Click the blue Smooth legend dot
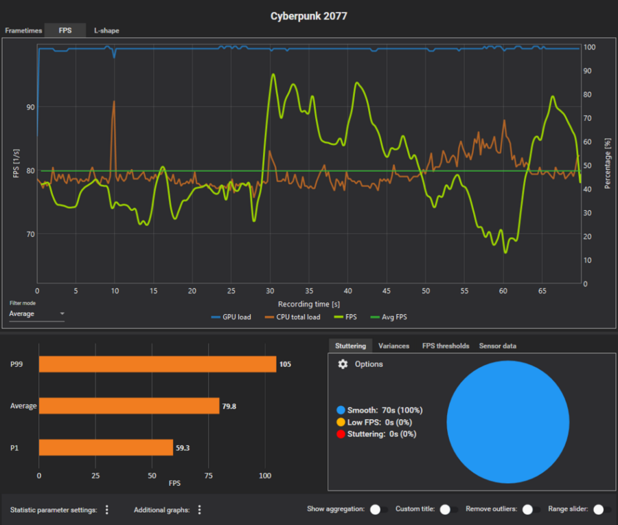The width and height of the screenshot is (618, 525). 341,410
